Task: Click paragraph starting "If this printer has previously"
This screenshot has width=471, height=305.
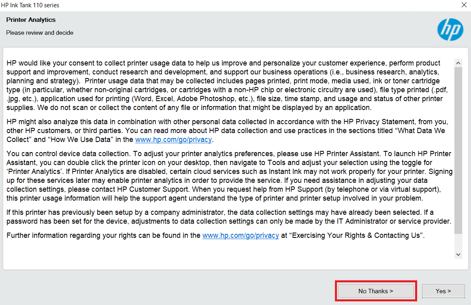Action: click(x=229, y=216)
